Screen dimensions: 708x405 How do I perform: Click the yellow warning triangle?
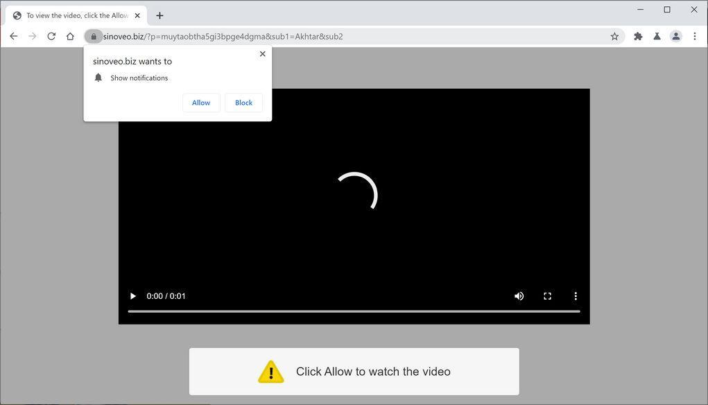(271, 372)
